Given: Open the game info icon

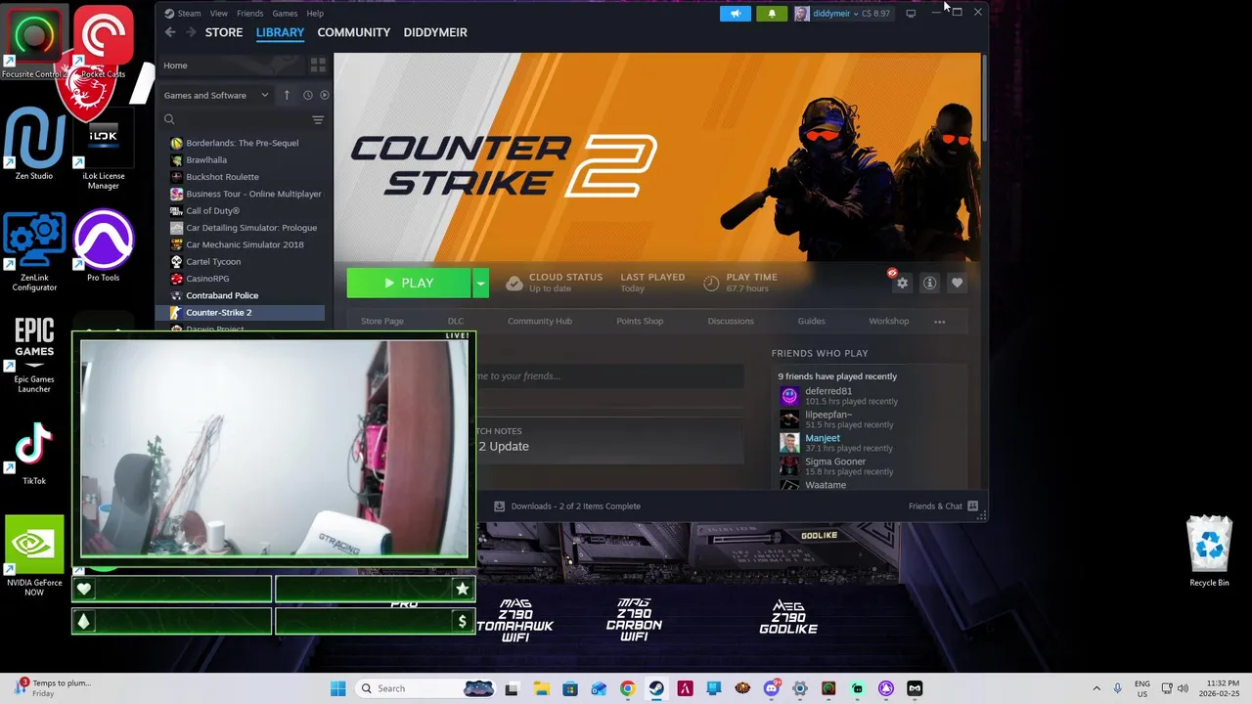Looking at the screenshot, I should click(x=929, y=284).
